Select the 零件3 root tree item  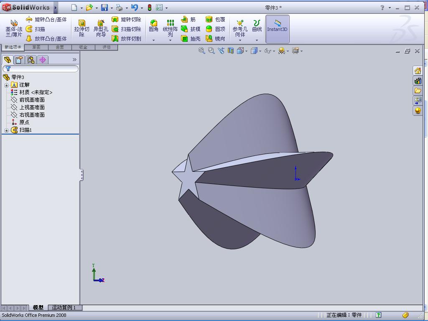14,77
